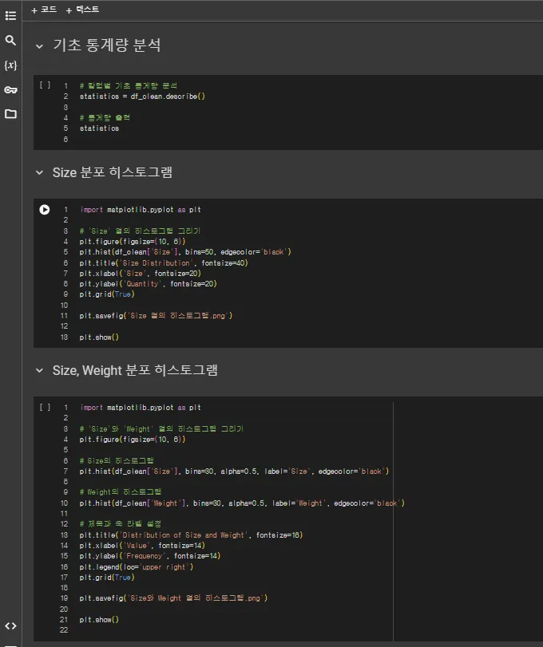The width and height of the screenshot is (543, 647).
Task: Collapse 'Size, Weight 분포 히스토그램' section
Action: coord(40,370)
